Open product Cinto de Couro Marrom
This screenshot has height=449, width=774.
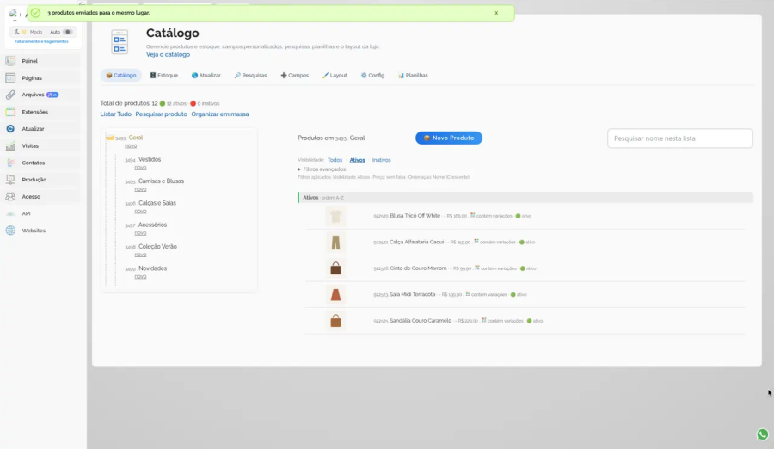point(418,268)
